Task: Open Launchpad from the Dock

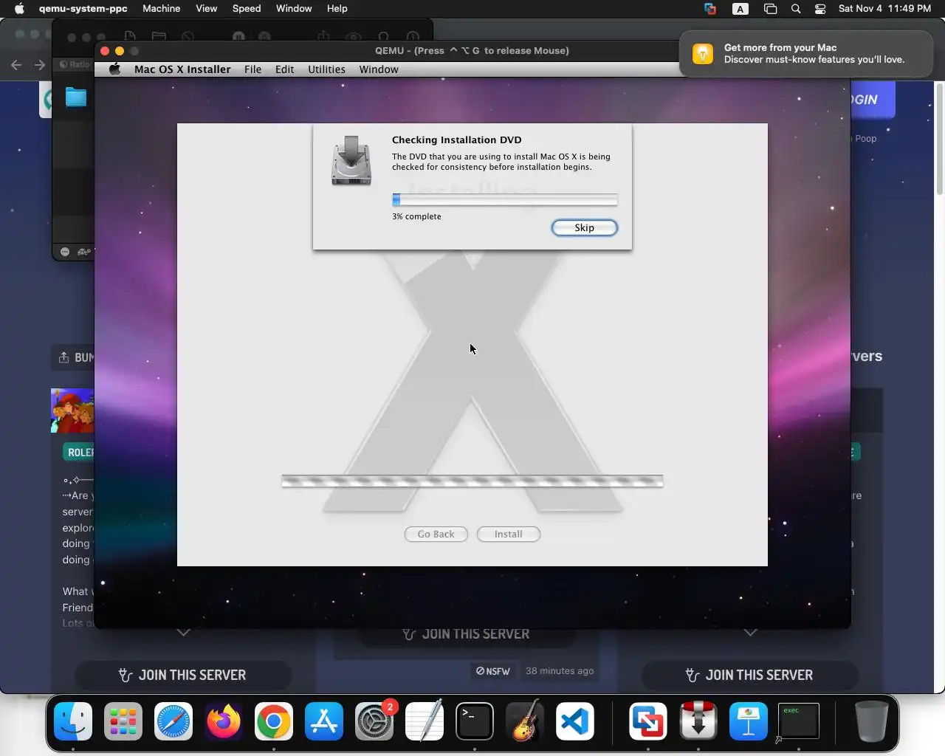Action: point(123,721)
